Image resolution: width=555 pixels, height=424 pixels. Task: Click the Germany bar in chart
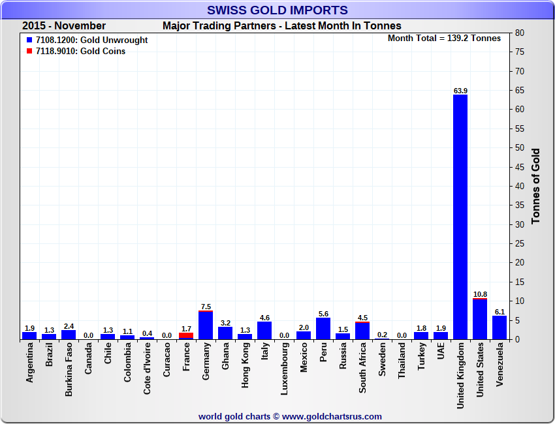tap(205, 326)
